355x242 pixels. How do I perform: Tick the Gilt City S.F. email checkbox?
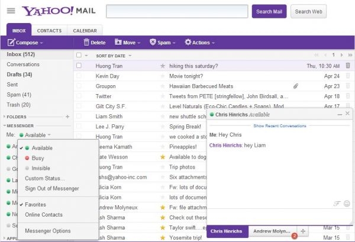click(x=79, y=106)
